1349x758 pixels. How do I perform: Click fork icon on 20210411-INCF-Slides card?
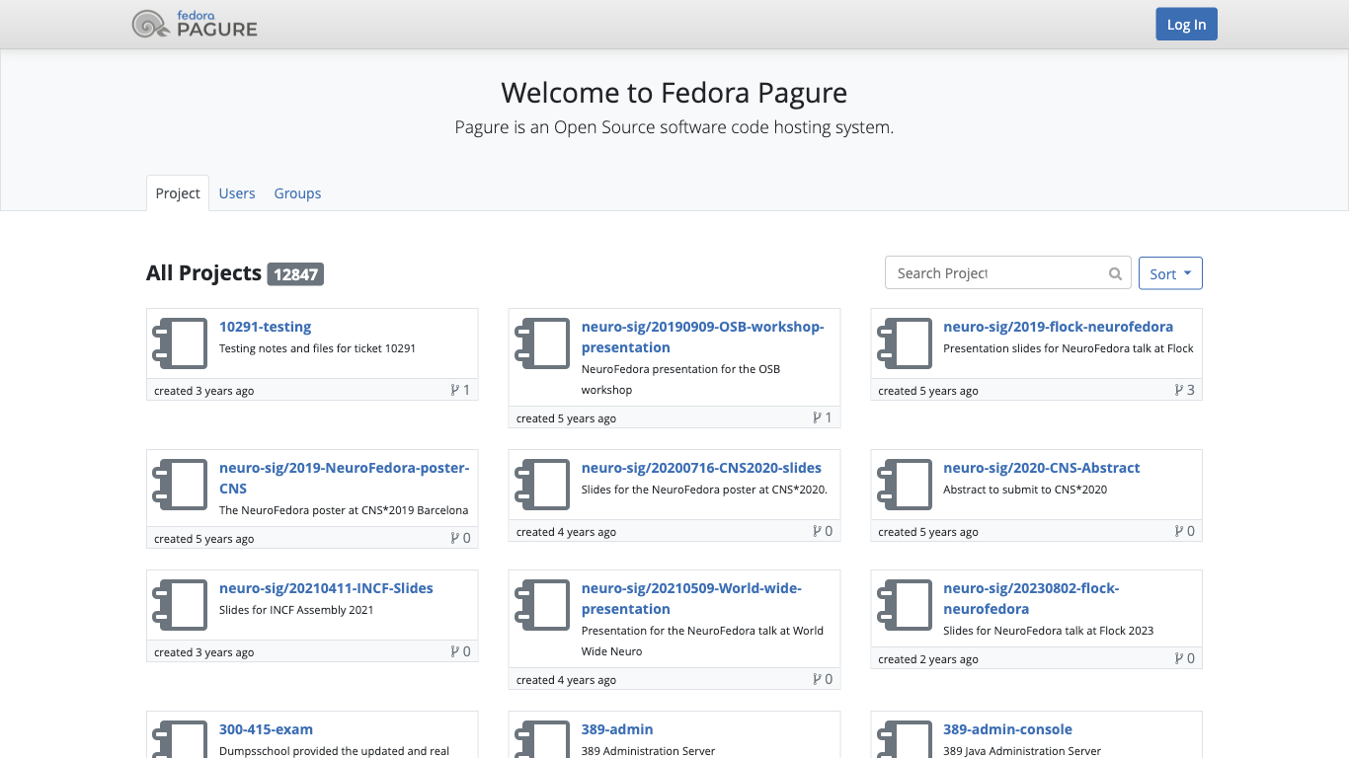tap(454, 651)
